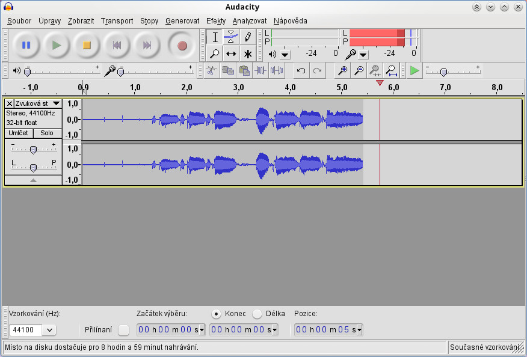Click the Cut scissors icon

(211, 70)
